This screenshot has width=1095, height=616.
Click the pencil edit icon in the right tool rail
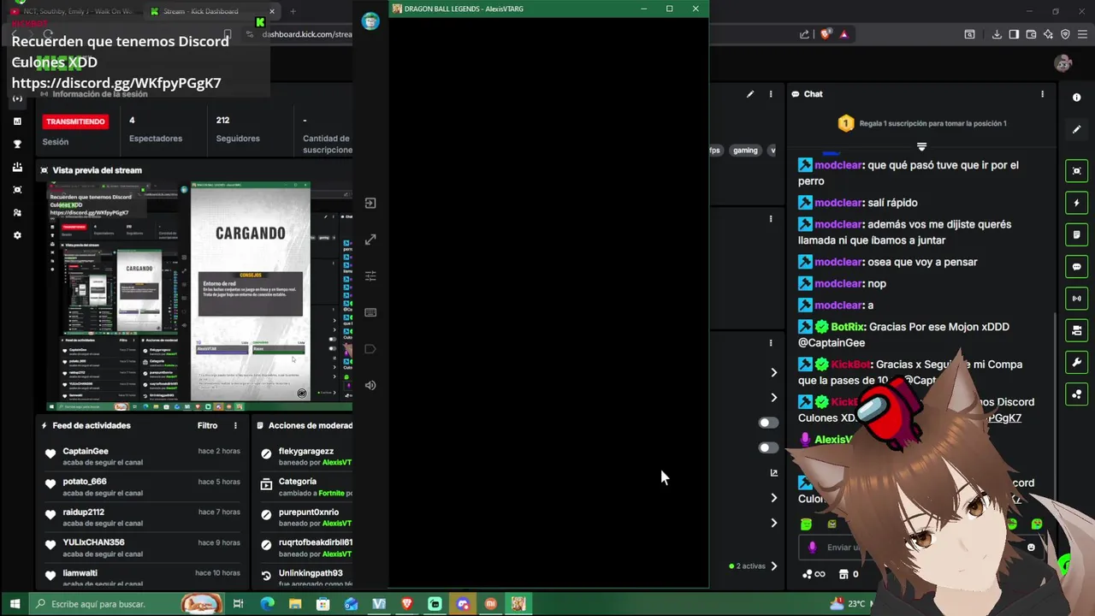point(1076,129)
